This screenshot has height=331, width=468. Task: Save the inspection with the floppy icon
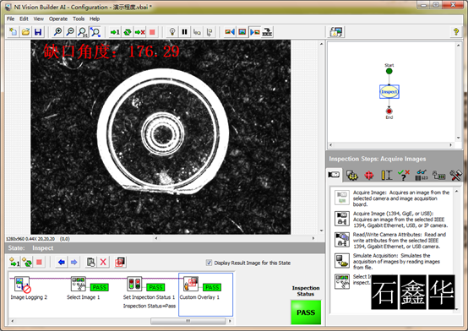[38, 32]
